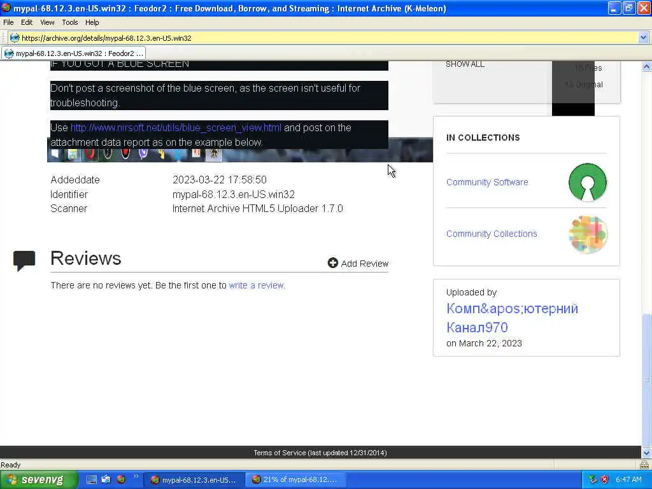Click the page scrollbar down arrow
This screenshot has height=489, width=652.
coord(646,453)
